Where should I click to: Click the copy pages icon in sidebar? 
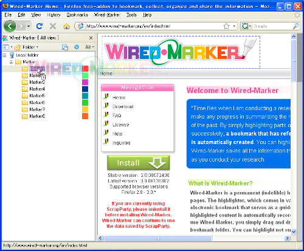tap(65, 47)
